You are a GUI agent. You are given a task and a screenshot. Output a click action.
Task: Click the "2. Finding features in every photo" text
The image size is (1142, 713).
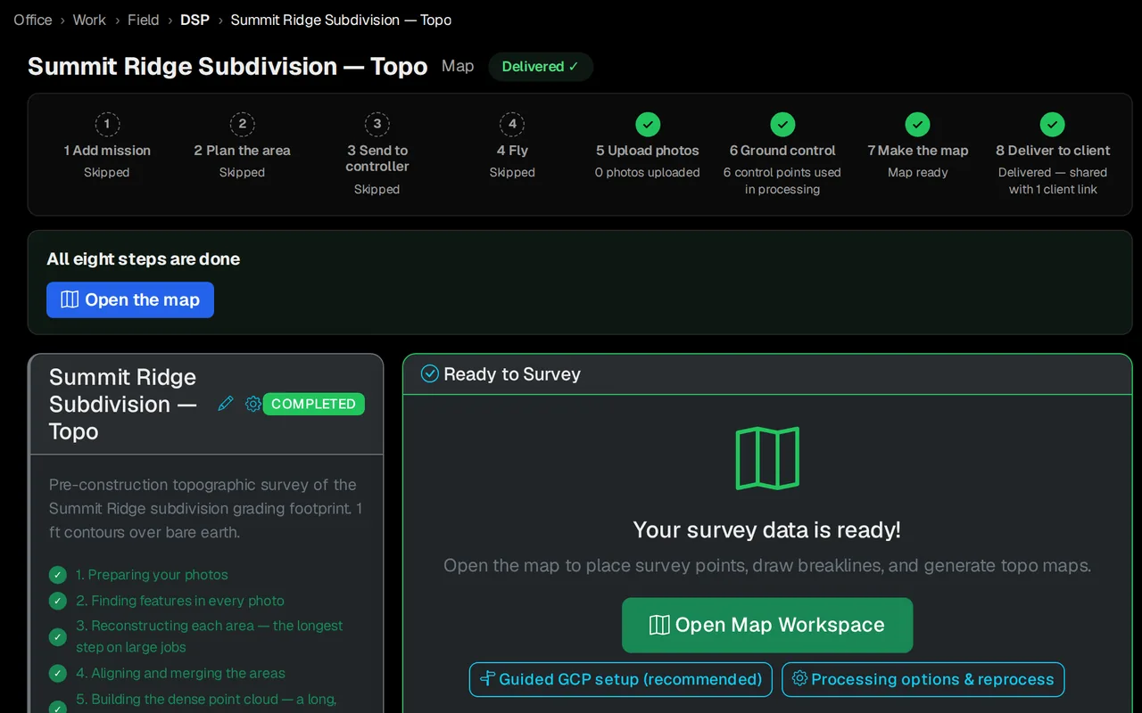click(x=180, y=601)
